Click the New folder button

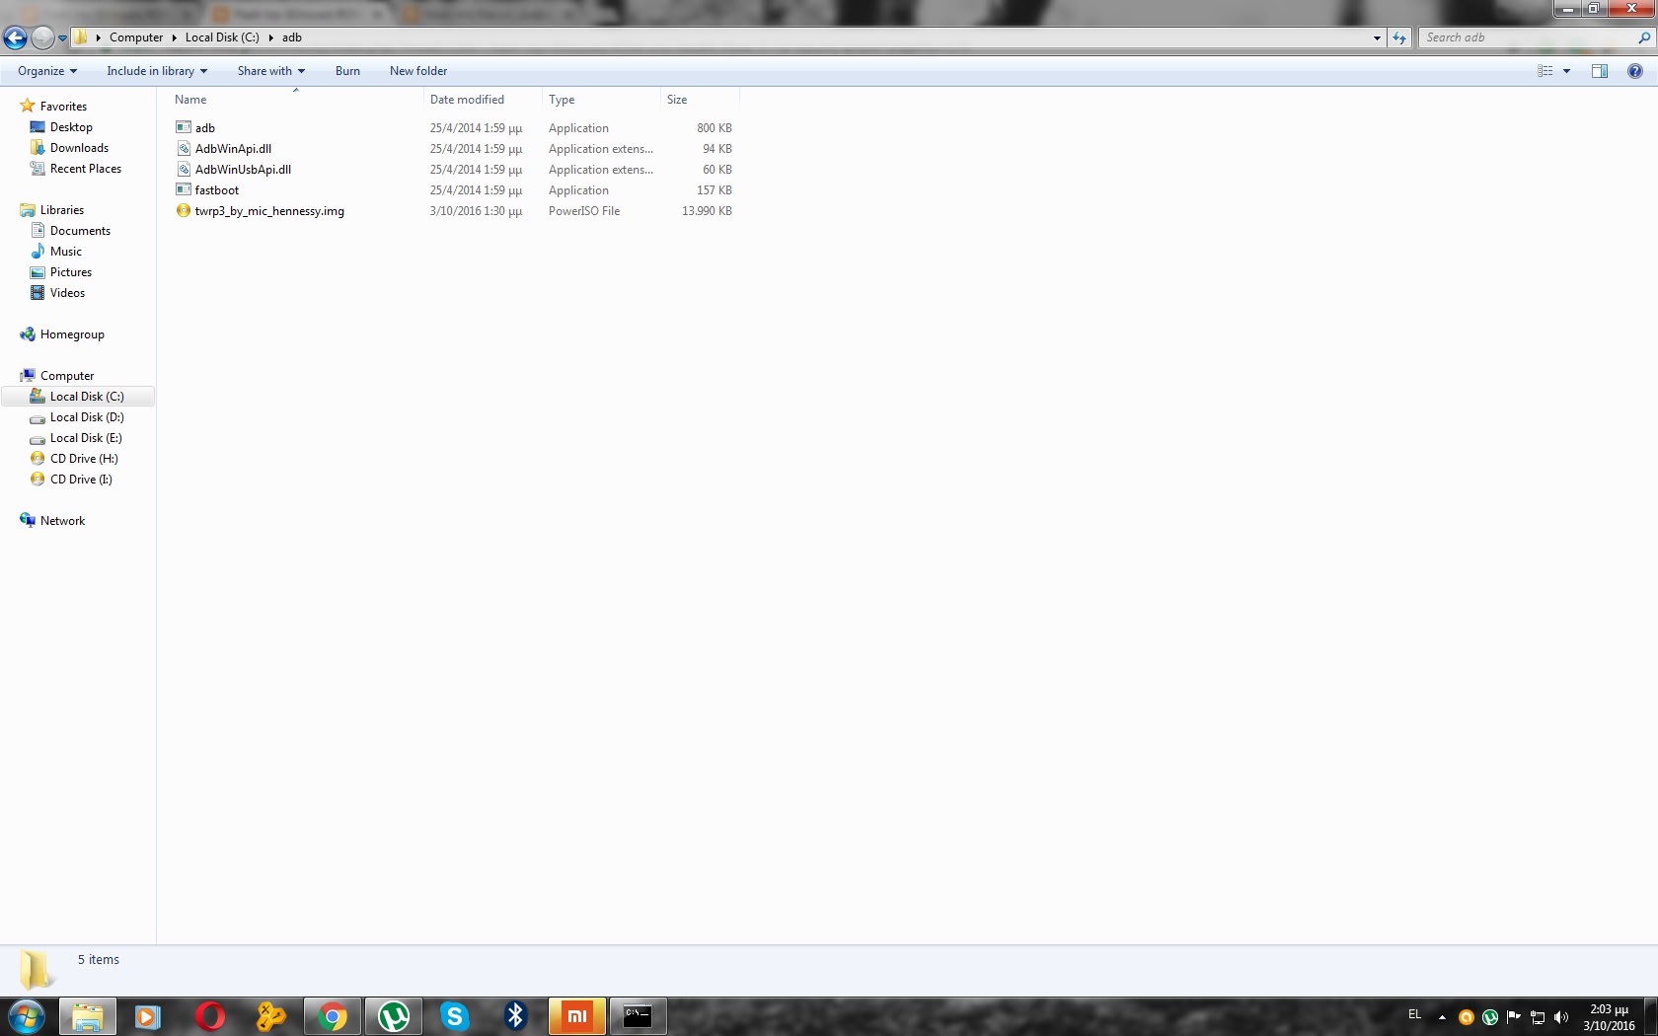(418, 71)
